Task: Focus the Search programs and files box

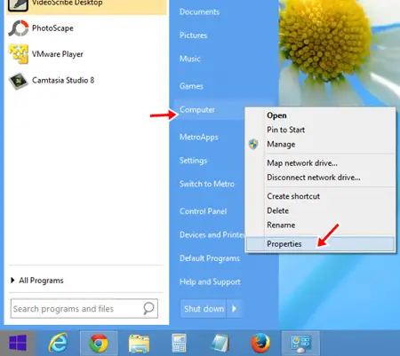Action: [84, 309]
